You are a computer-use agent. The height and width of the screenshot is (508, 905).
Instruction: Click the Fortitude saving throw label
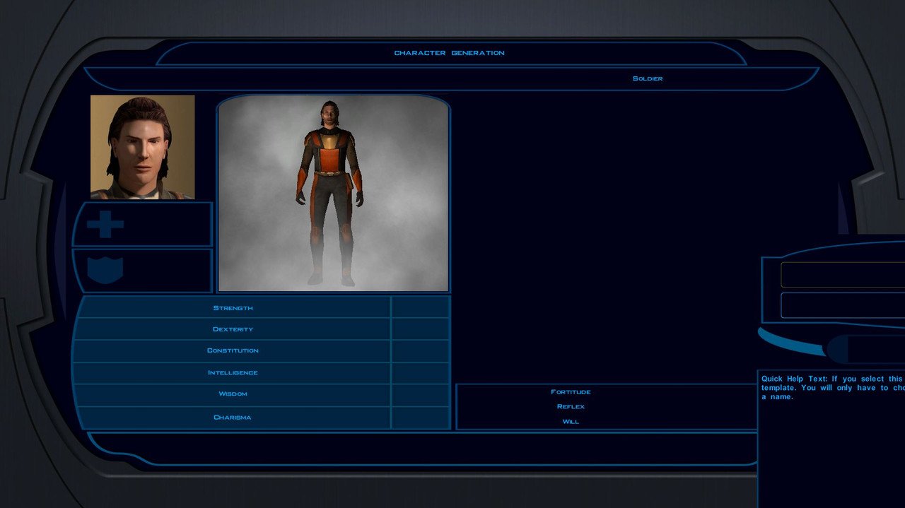pos(571,391)
